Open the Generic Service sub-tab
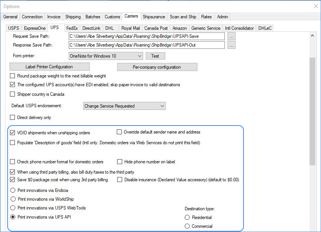 (x=206, y=28)
